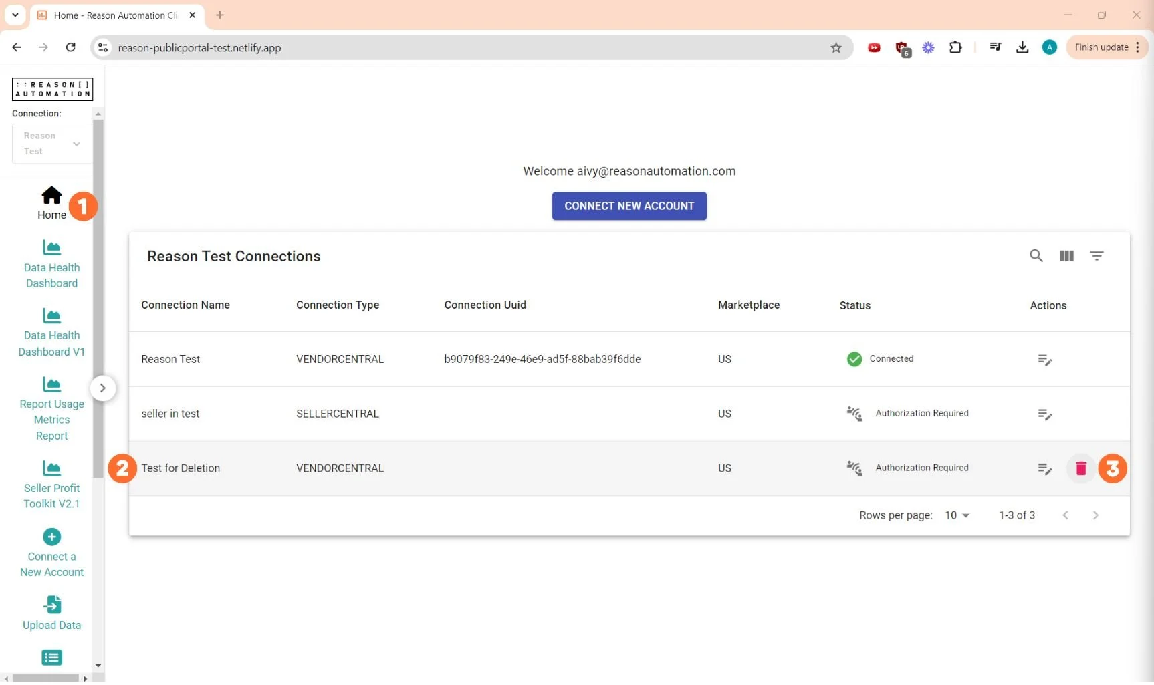The image size is (1154, 685).
Task: Click the address bar URL
Action: tap(199, 47)
